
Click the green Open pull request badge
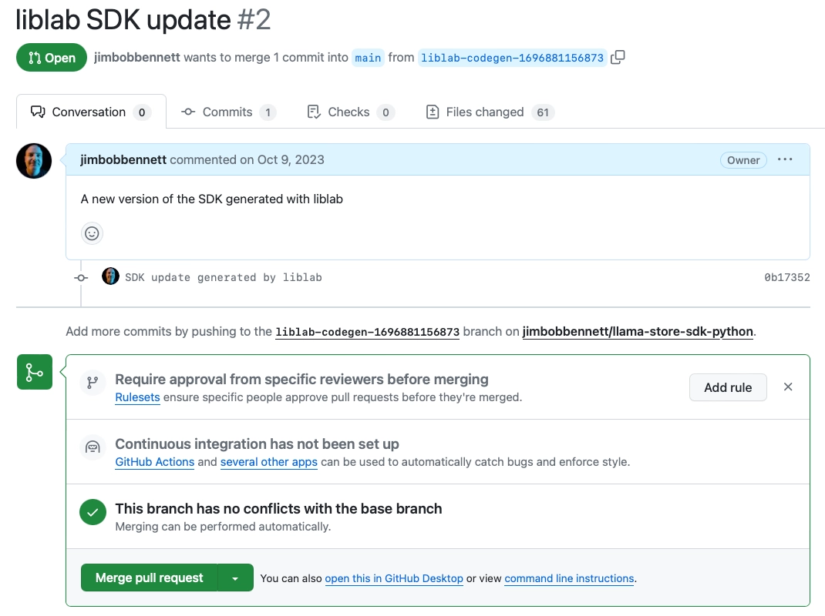tap(51, 57)
